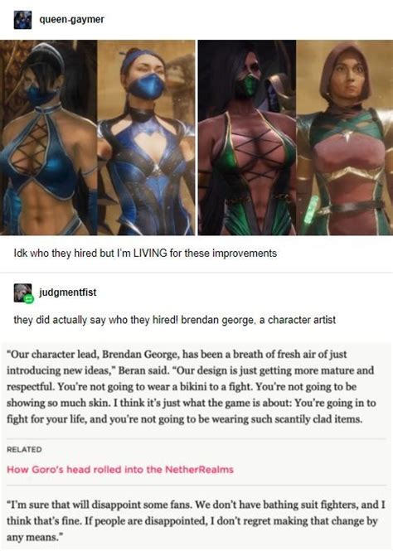Open green-mask character image
This screenshot has height=551, width=393.
click(247, 138)
